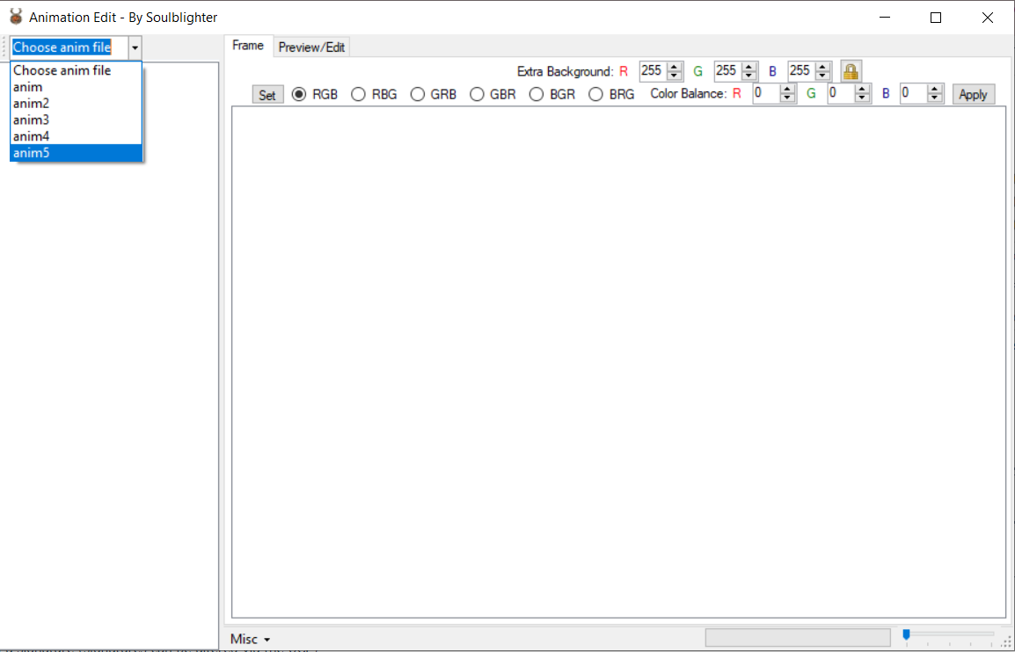Collapse the anim file dropdown arrow

point(135,48)
